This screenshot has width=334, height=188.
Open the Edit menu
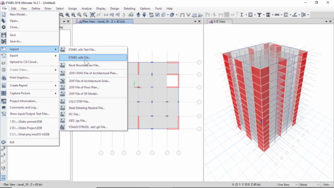coord(14,8)
